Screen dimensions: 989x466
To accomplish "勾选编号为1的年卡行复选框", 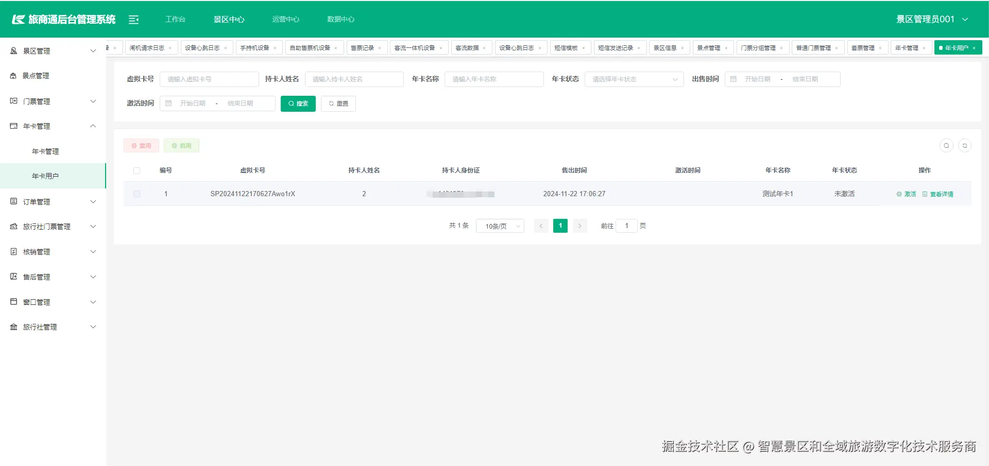I will (x=137, y=194).
